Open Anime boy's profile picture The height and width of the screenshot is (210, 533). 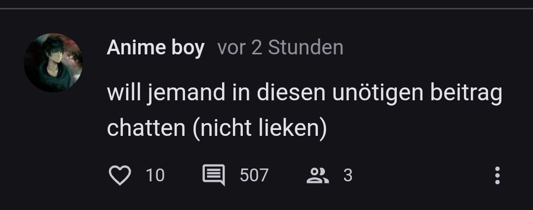(x=53, y=63)
